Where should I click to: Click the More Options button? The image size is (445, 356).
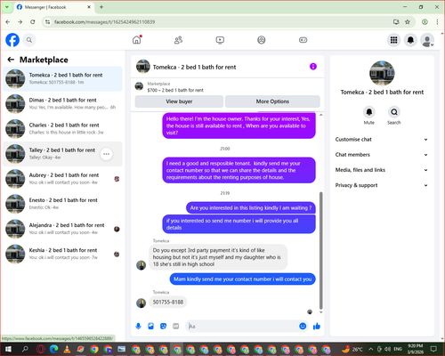272,101
